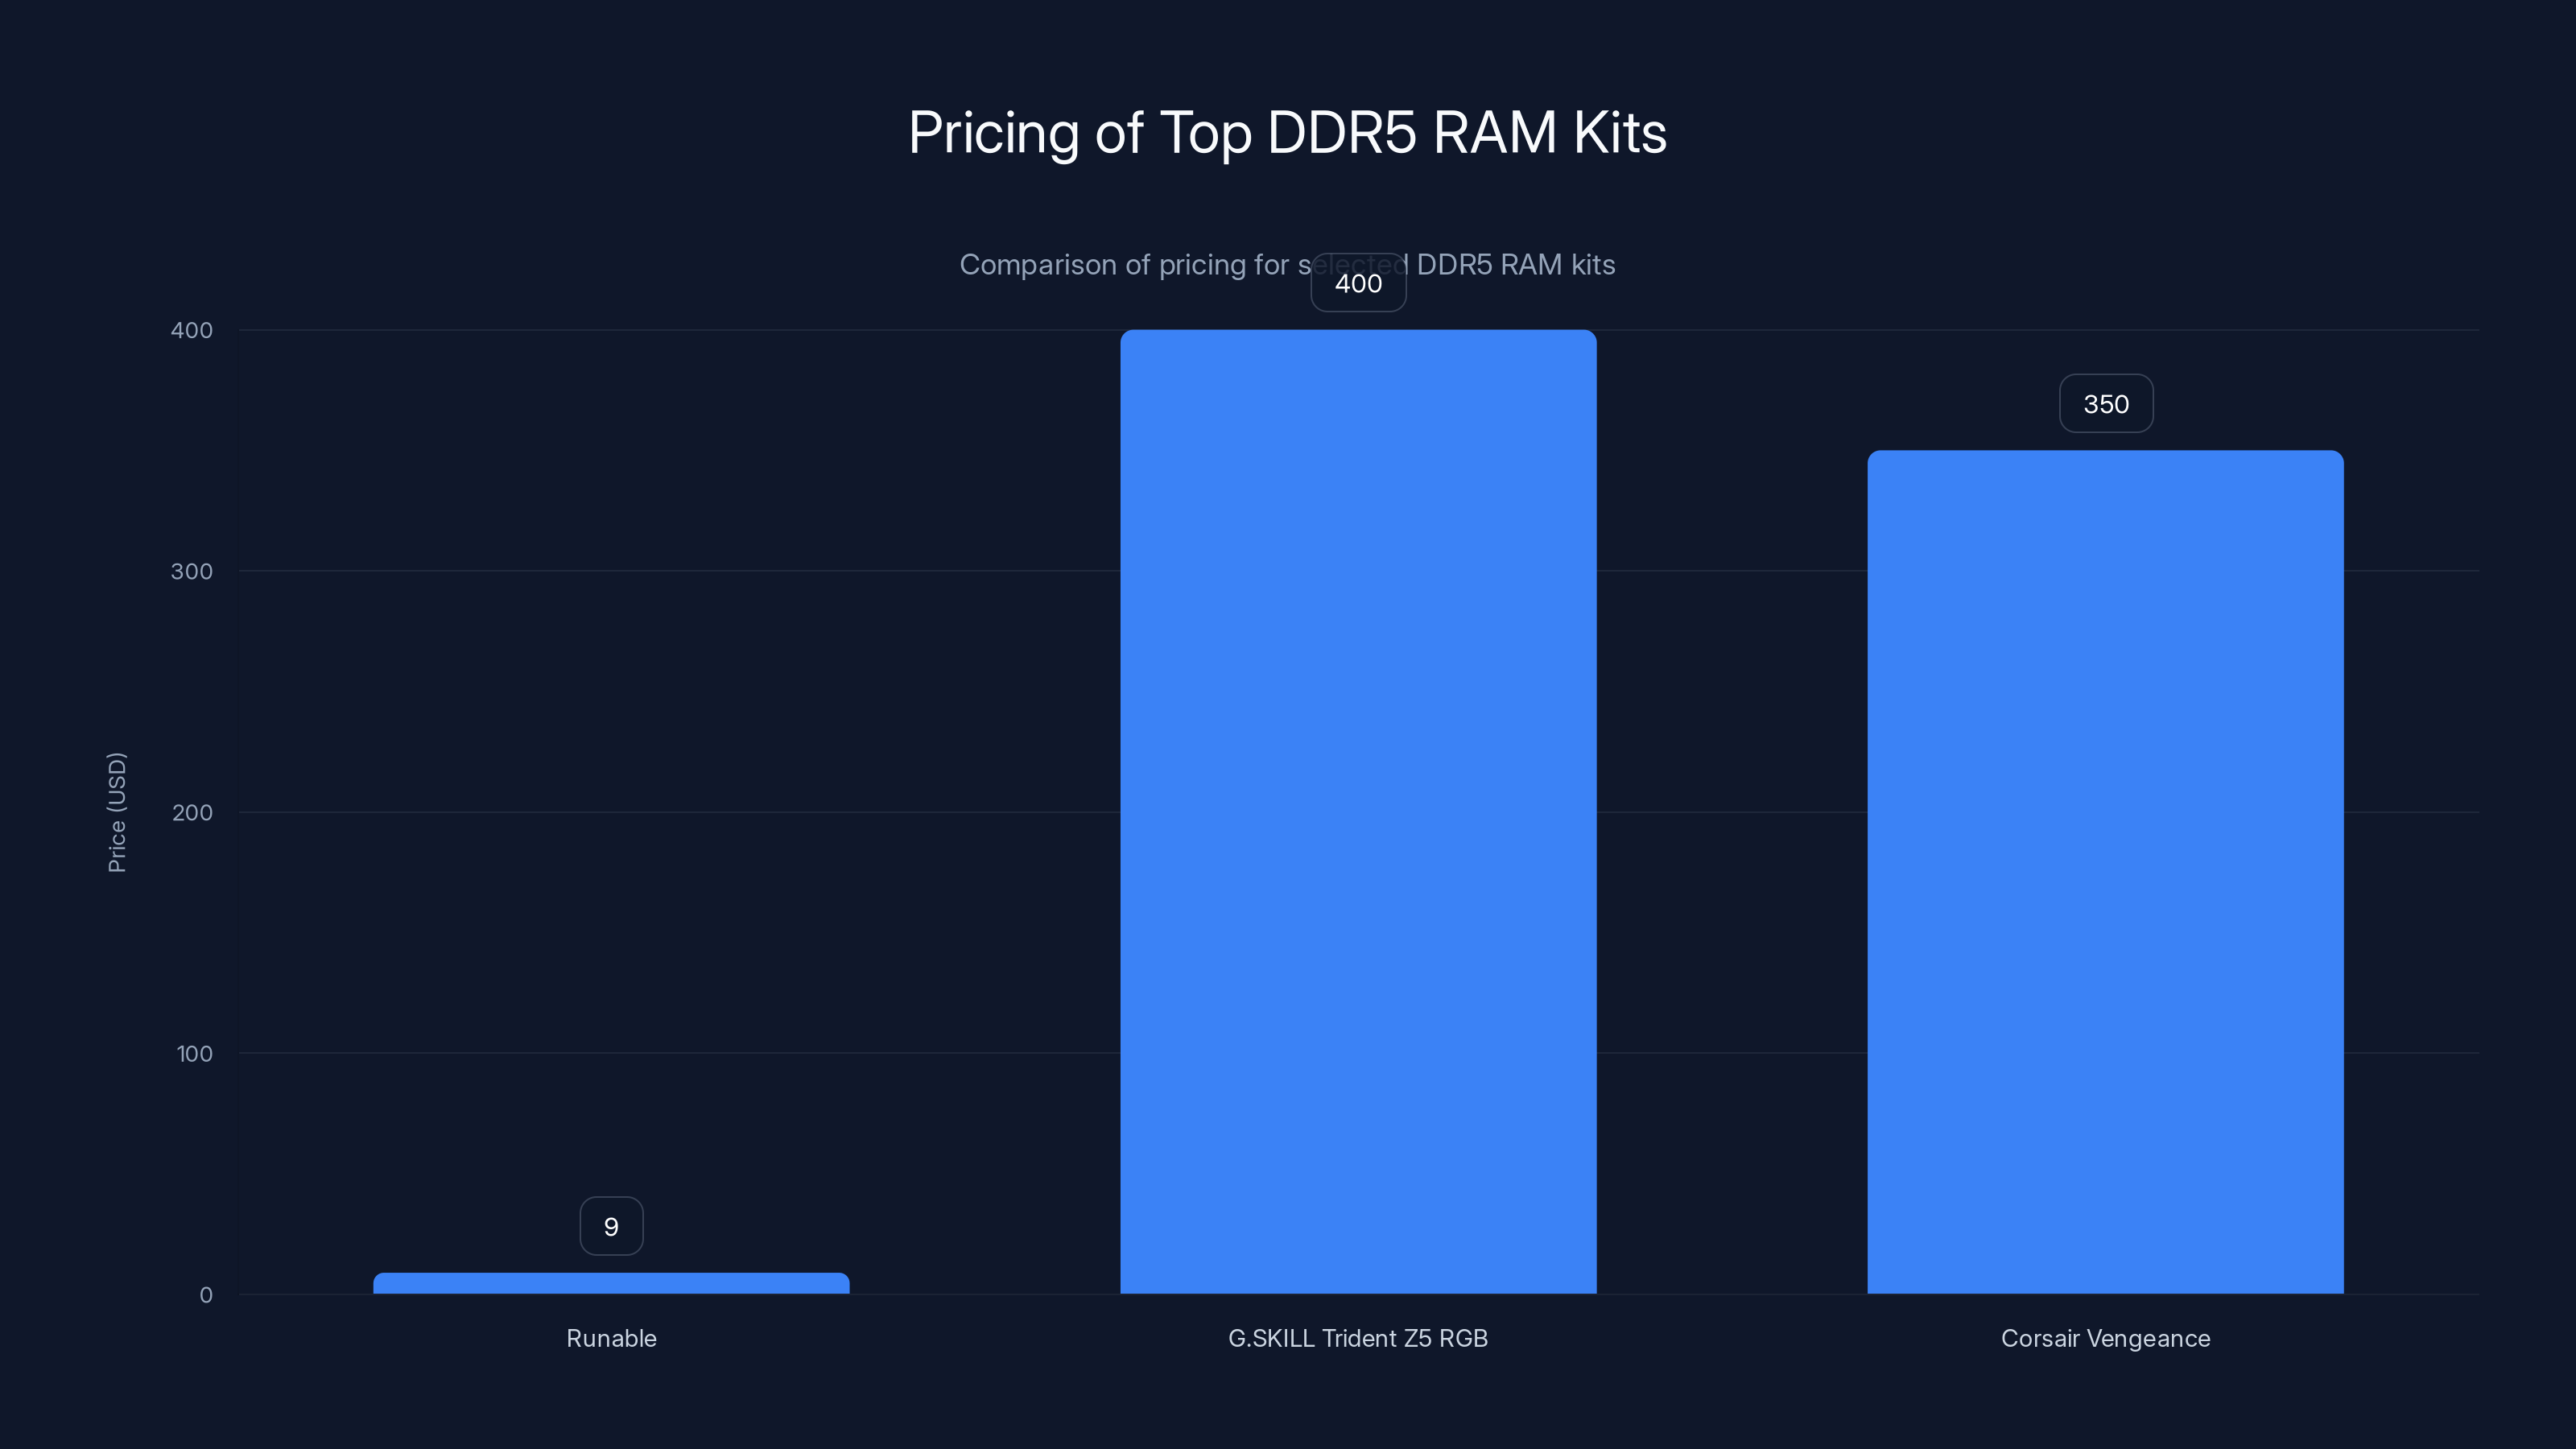Click the gridline at the 300 level
Image resolution: width=2576 pixels, height=1449 pixels.
[x=700, y=571]
